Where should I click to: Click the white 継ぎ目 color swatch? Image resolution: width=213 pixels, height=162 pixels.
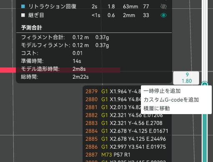23,15
